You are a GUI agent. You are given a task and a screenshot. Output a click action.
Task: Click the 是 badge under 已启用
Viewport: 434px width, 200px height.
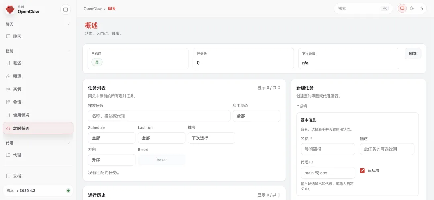[97, 62]
